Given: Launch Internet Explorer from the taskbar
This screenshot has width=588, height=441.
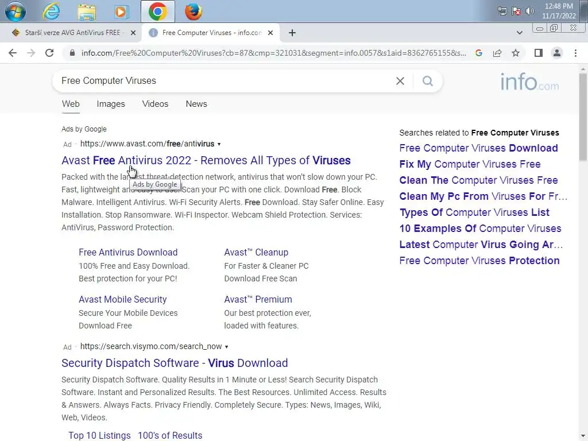Looking at the screenshot, I should [x=51, y=11].
